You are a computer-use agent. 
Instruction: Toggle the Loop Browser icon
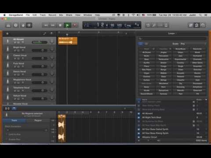(196, 25)
